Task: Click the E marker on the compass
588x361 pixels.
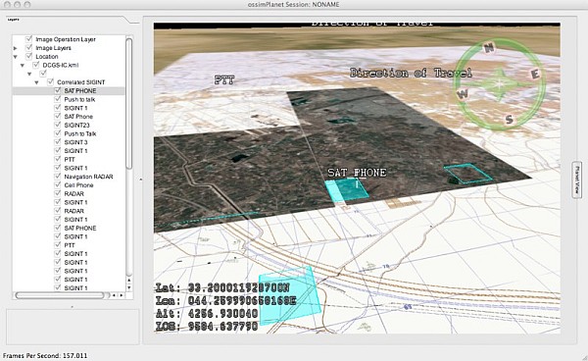Action: [535, 74]
